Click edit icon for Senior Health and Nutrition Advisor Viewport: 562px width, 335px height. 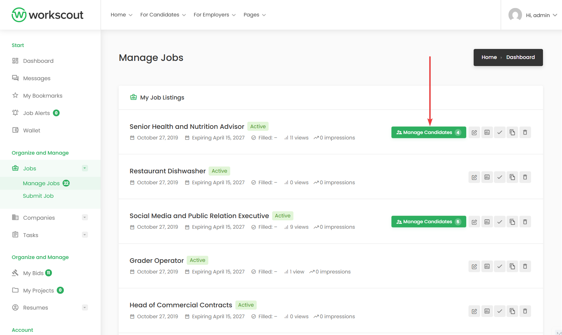click(x=474, y=132)
